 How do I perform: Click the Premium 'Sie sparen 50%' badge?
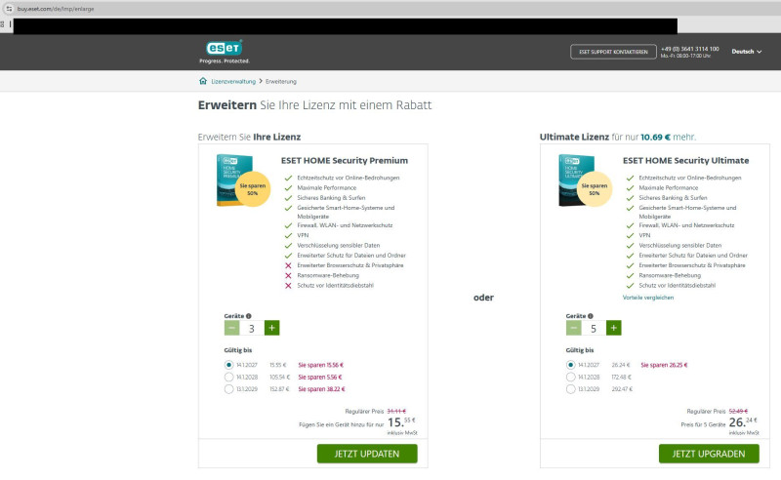click(253, 189)
